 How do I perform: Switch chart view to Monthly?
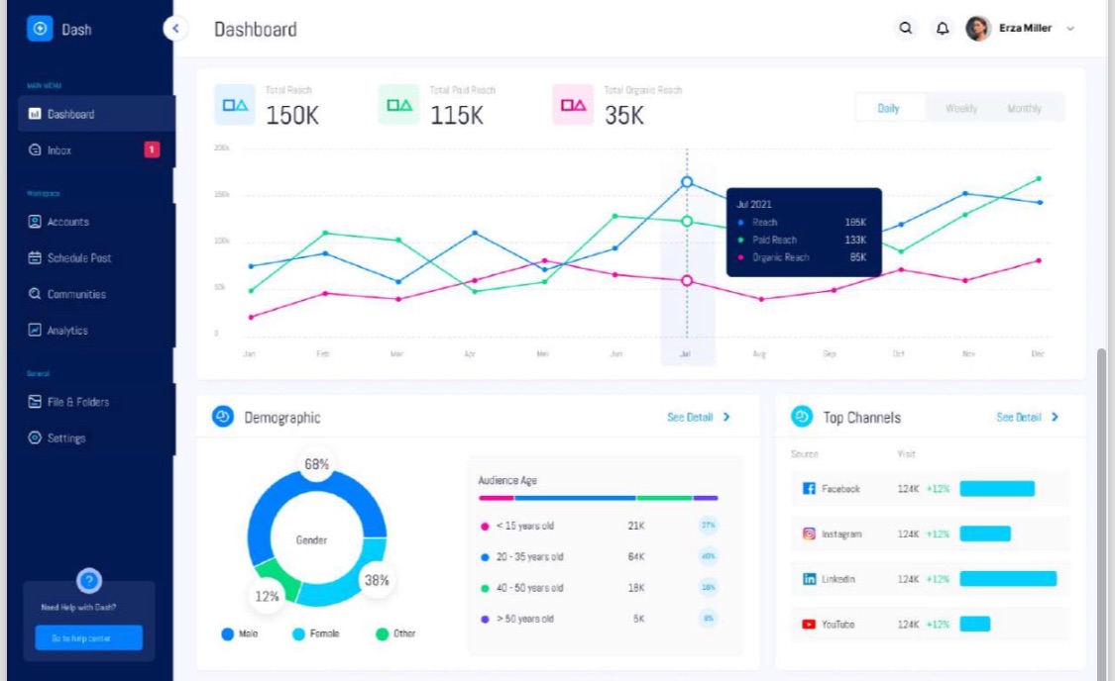coord(1024,108)
